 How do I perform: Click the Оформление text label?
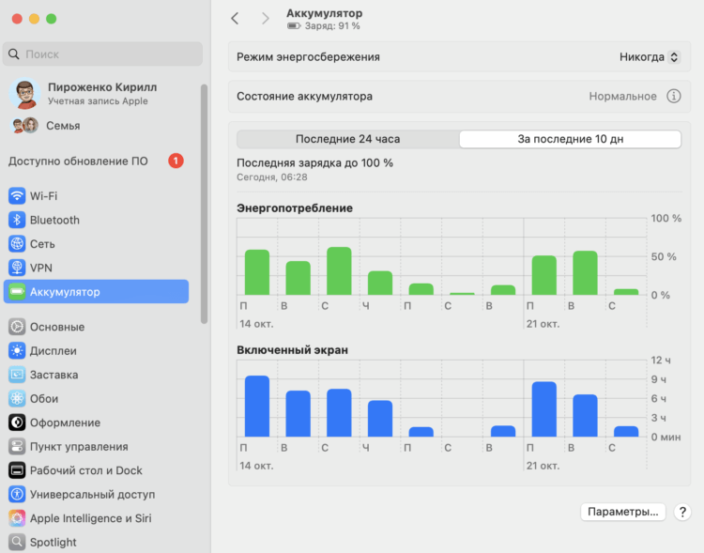click(x=65, y=422)
